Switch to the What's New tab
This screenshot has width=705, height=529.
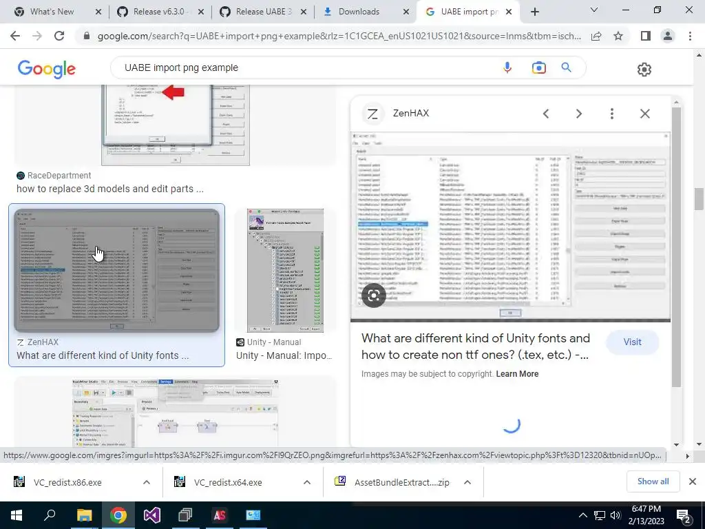coord(52,12)
